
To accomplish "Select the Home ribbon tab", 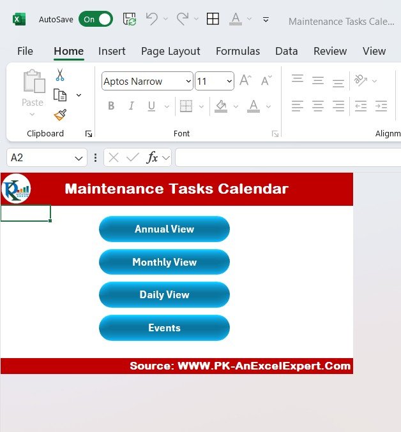I will [69, 51].
